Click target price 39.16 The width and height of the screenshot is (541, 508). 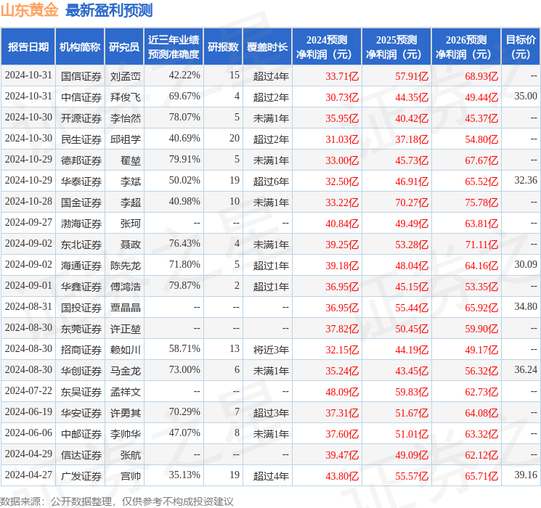(526, 475)
